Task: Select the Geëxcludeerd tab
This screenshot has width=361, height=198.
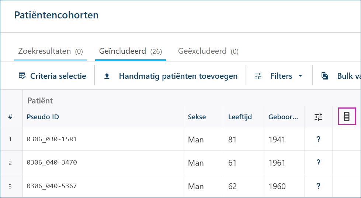Action: click(208, 51)
